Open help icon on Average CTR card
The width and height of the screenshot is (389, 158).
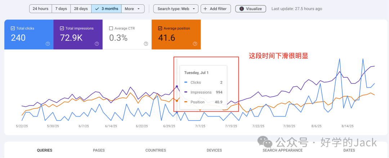tap(146, 44)
